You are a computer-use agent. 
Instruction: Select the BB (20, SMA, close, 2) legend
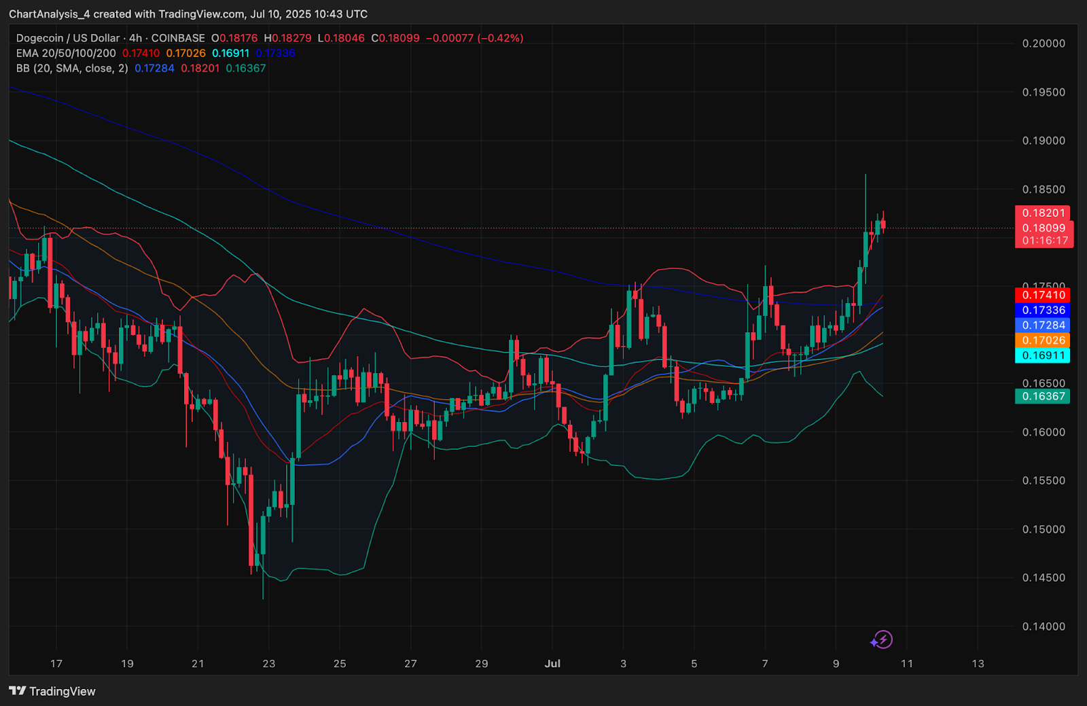pos(72,68)
